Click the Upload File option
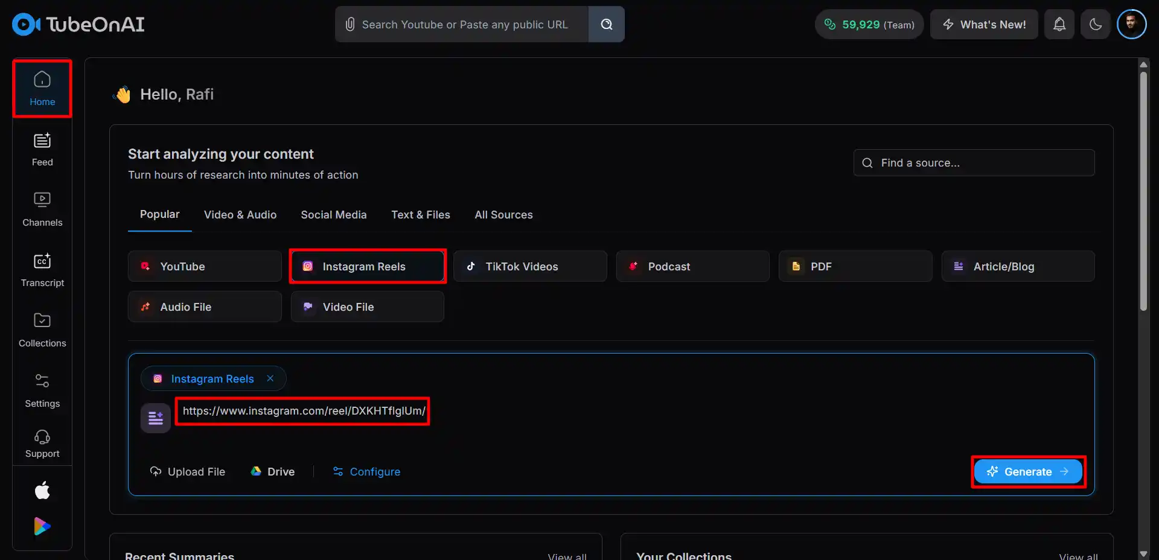Image resolution: width=1159 pixels, height=560 pixels. (188, 472)
